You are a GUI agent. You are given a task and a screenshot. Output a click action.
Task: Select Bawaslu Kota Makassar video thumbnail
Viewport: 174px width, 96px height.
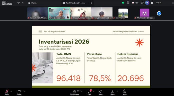37,13
